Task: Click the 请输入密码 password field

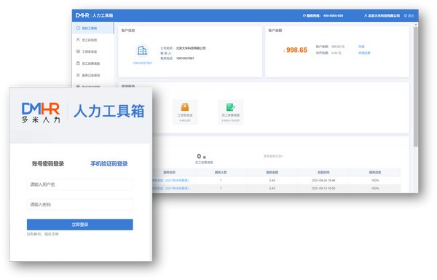Action: 79,205
